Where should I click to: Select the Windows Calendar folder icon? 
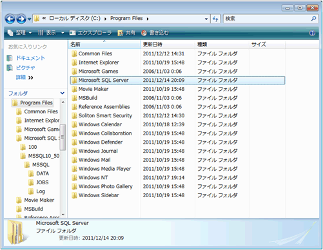[74, 124]
